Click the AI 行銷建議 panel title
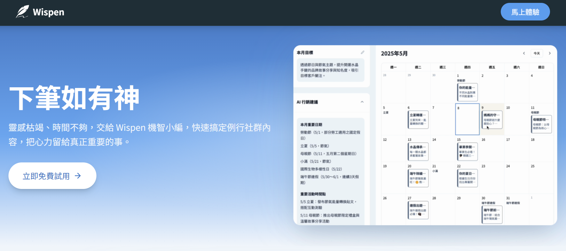 pyautogui.click(x=307, y=102)
